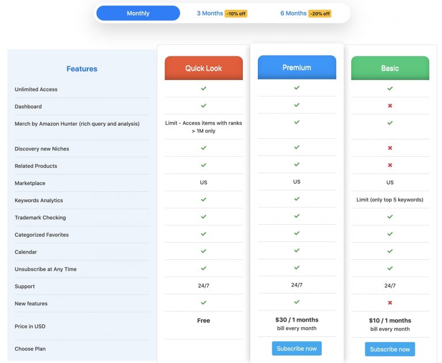Click the Basic New features cross icon
This screenshot has height=363, width=442.
tap(390, 302)
